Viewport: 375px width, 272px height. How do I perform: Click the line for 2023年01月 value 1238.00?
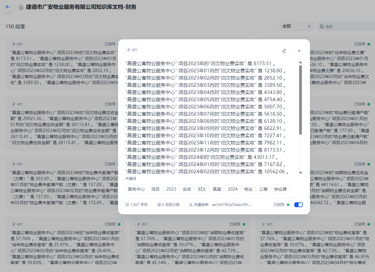click(205, 71)
